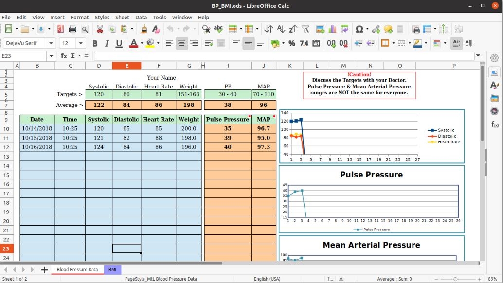503x283 pixels.
Task: Open Find and Replace from the toolbar
Action: coord(207,29)
